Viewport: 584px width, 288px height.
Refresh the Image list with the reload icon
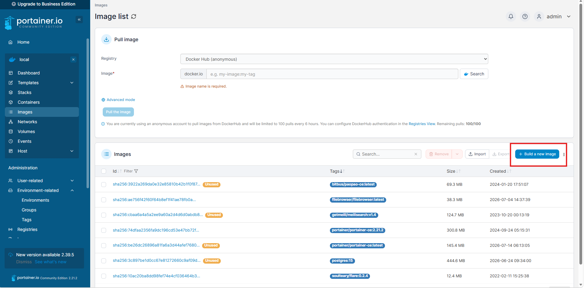[134, 16]
